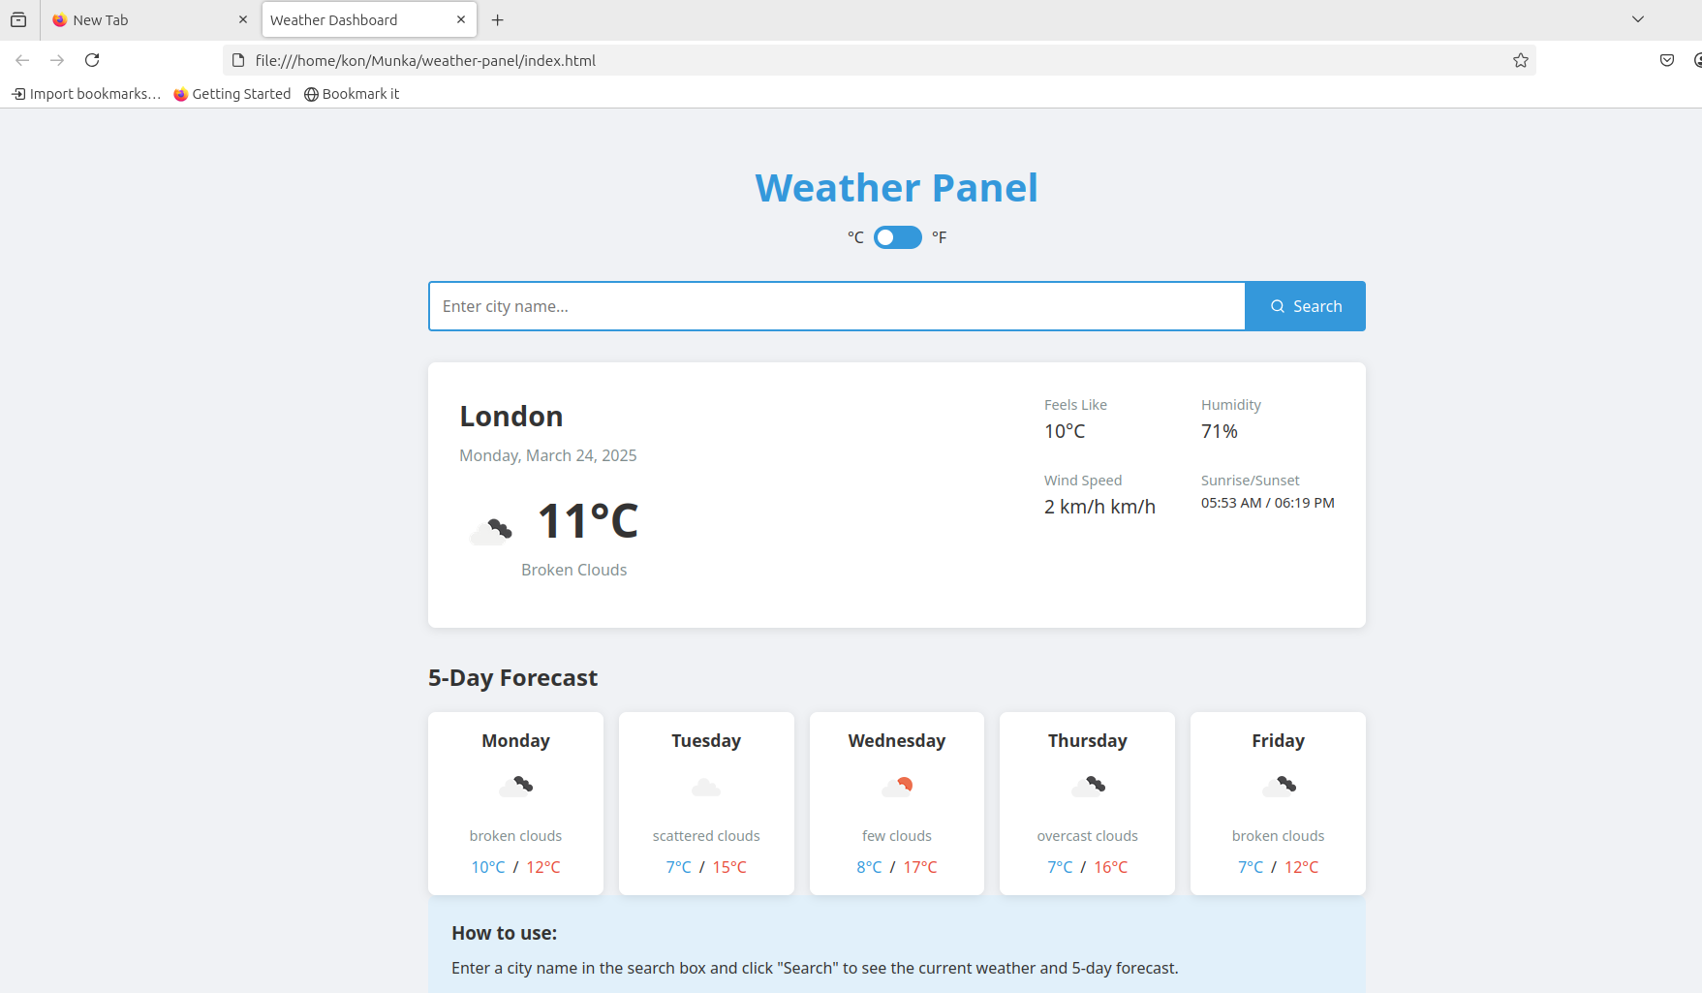
Task: Click the How to use: heading
Action: coord(504,933)
